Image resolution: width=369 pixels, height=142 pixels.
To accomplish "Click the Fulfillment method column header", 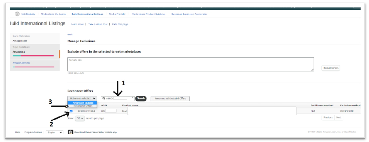I will 322,105.
